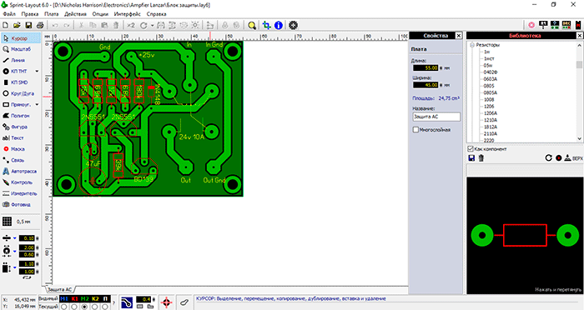Toggle the Как компонент checkbox
Viewport: 584px width, 310px height.
tap(471, 149)
